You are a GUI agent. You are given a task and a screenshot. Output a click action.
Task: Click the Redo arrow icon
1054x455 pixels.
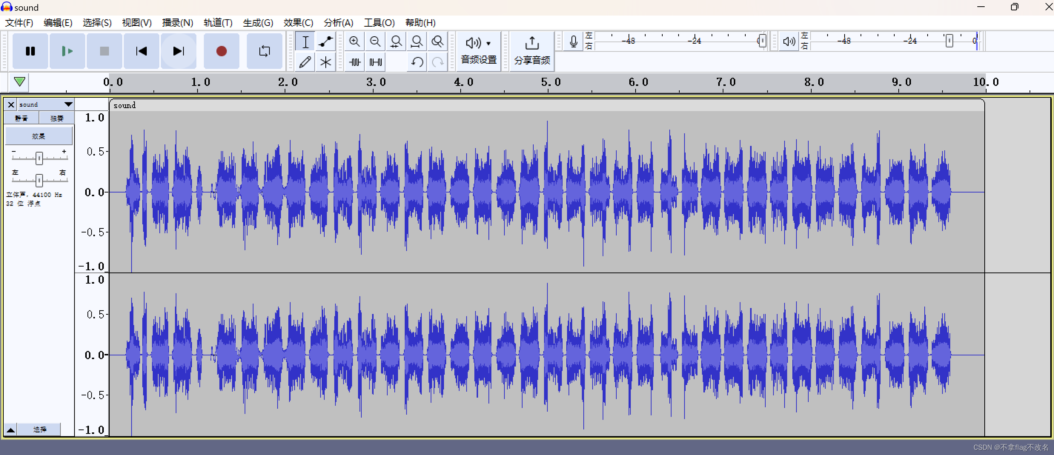438,62
